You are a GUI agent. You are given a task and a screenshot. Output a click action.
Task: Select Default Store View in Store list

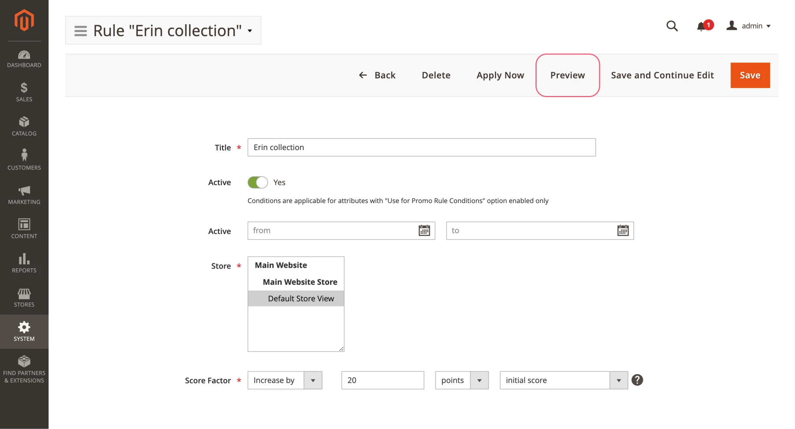301,299
